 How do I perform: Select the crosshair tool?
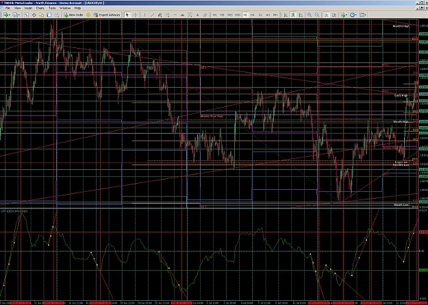(x=135, y=15)
